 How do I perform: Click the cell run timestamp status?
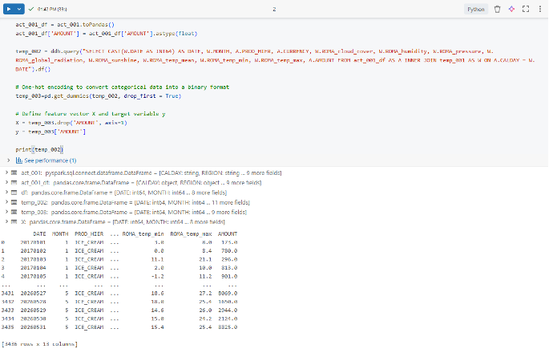(50, 9)
